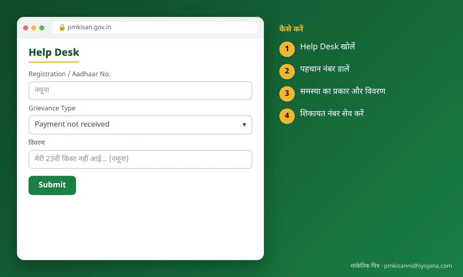
Task: Click the text शिकायत नंबर सेव करें
Action: [332, 113]
